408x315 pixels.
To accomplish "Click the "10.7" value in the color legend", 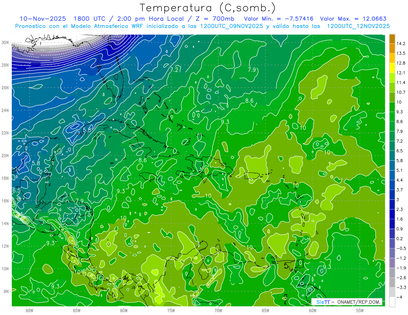I will click(401, 92).
